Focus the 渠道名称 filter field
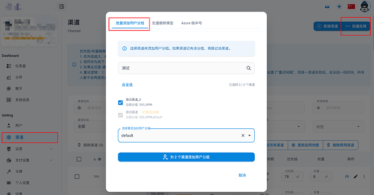Viewport: 374px width, 195px height. 89,108
